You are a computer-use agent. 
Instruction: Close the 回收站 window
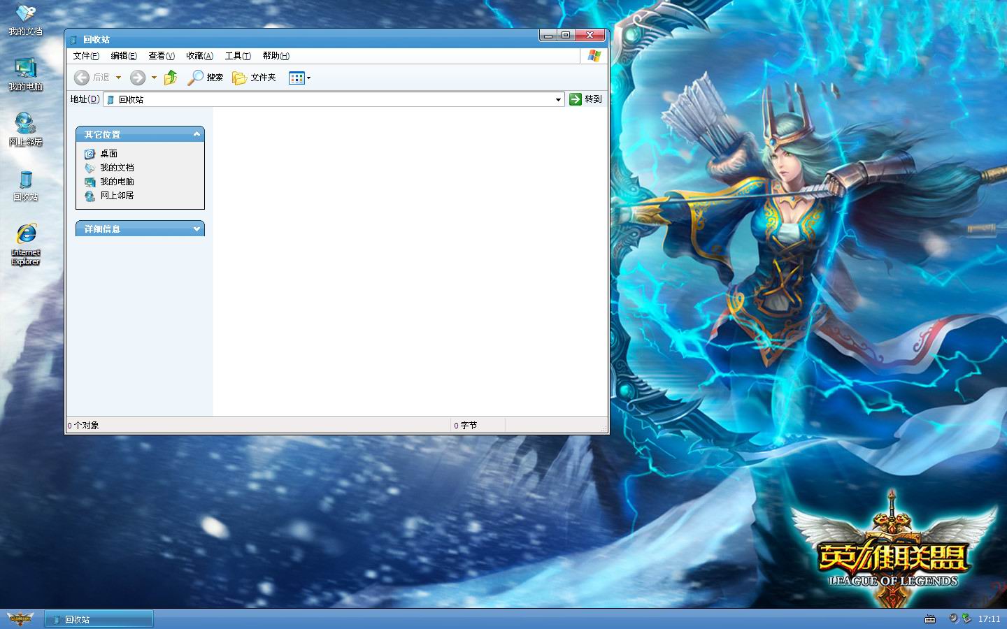coord(590,35)
